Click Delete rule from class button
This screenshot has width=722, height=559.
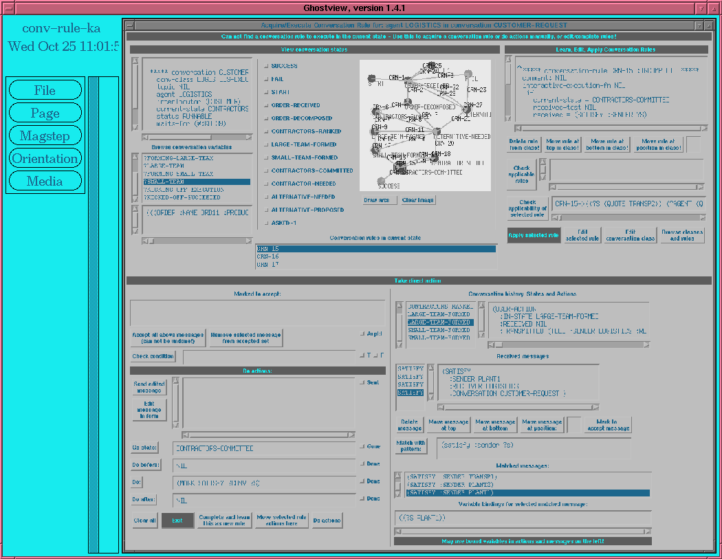(x=524, y=144)
